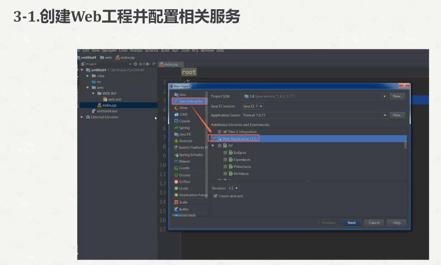Click the frameworks list scrollbar
The width and height of the screenshot is (441, 265).
click(x=405, y=145)
